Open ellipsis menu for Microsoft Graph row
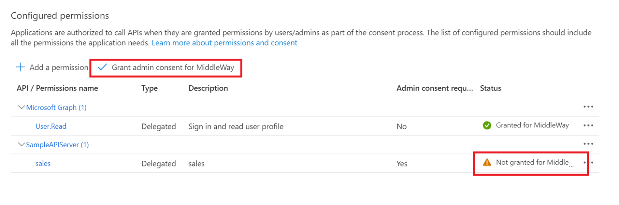This screenshot has width=619, height=205. pos(588,107)
